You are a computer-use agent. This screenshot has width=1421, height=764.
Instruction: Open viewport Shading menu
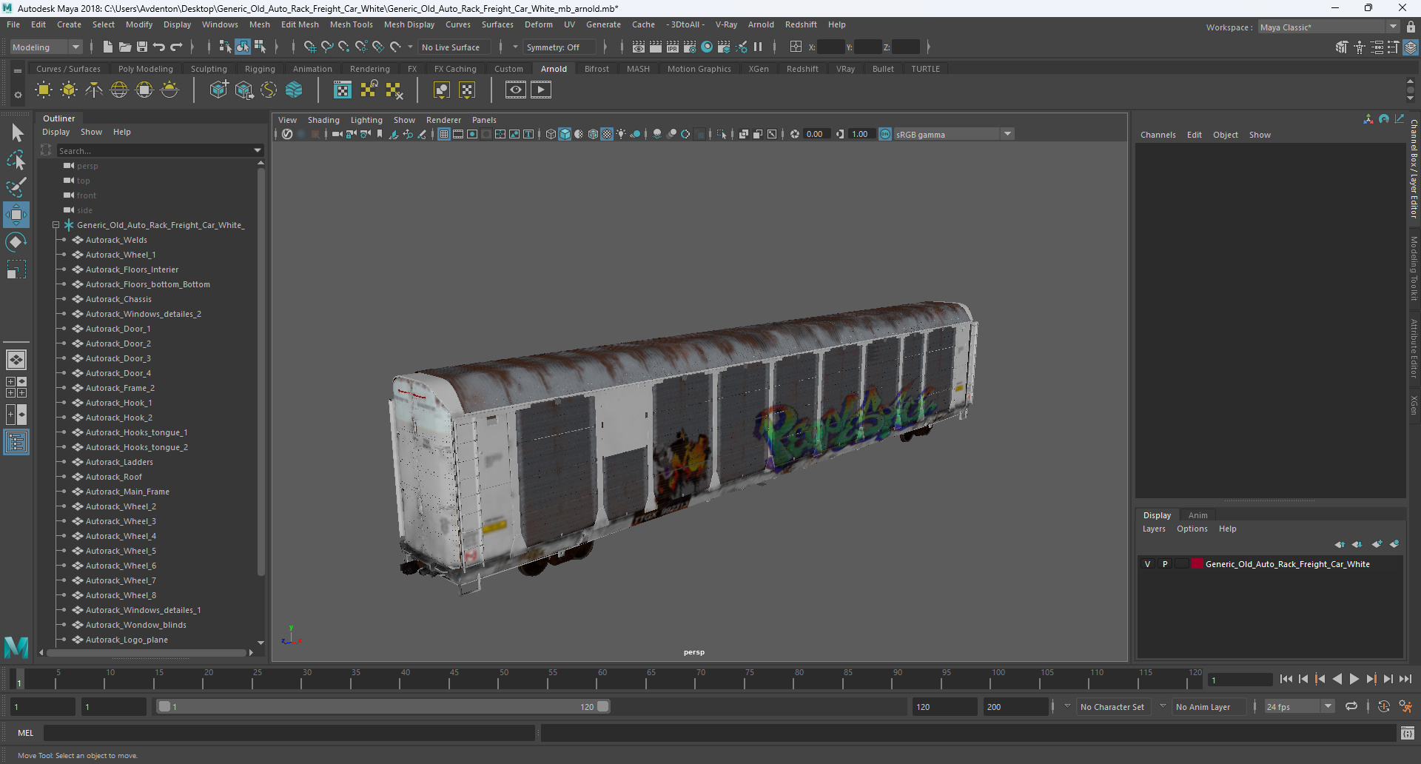[323, 120]
